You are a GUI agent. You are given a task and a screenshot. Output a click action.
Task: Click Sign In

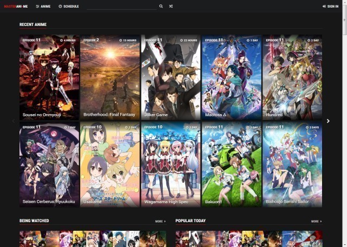pyautogui.click(x=330, y=6)
